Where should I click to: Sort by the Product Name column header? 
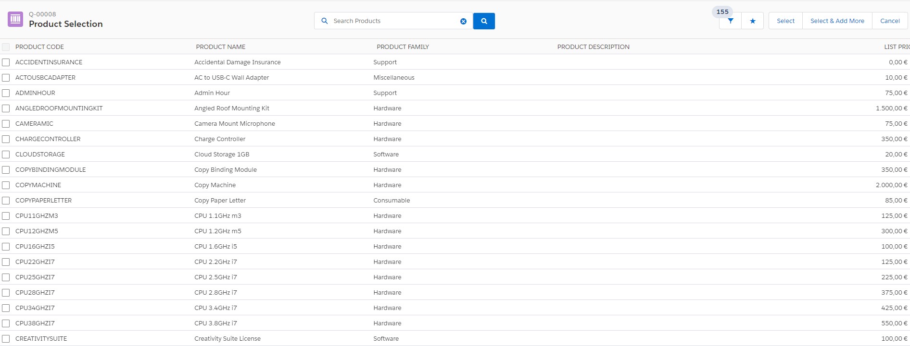[220, 47]
